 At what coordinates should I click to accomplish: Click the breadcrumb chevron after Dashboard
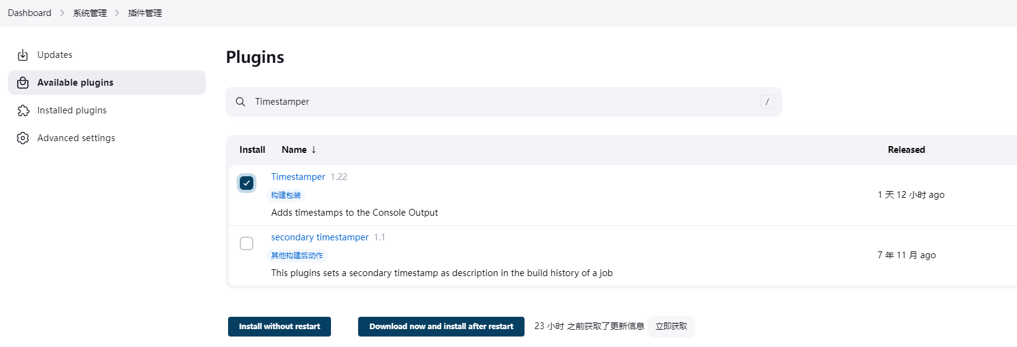62,13
